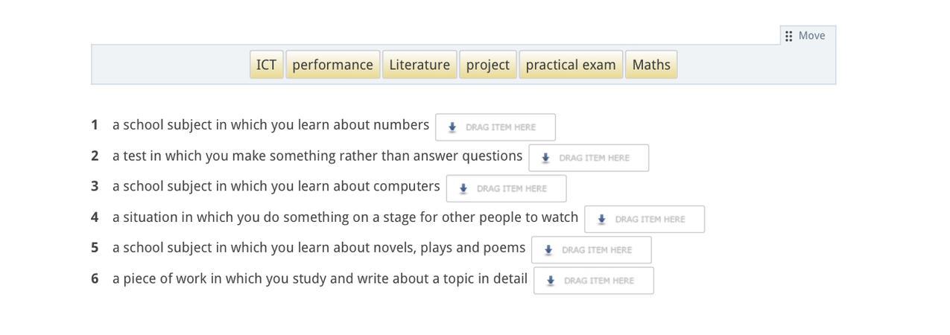Click the down-arrow icon in sentence 4 drop box
Viewport: 950px width, 335px height.
(601, 220)
